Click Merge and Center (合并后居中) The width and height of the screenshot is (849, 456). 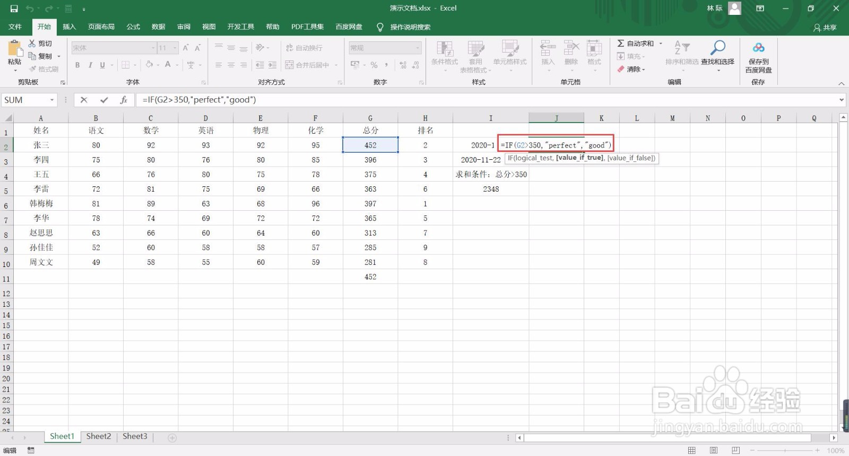coord(307,65)
